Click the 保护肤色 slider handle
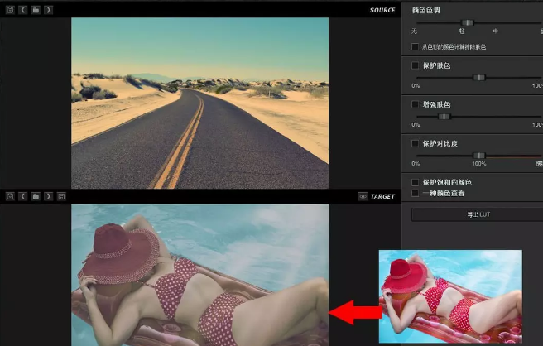 [479, 78]
